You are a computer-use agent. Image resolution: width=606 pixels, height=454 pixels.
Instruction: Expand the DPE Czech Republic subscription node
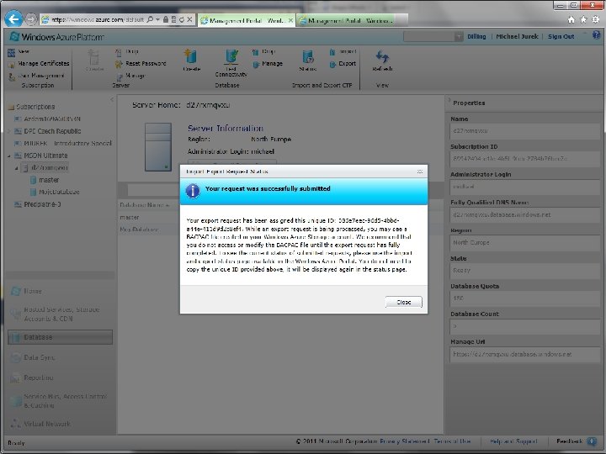9,131
